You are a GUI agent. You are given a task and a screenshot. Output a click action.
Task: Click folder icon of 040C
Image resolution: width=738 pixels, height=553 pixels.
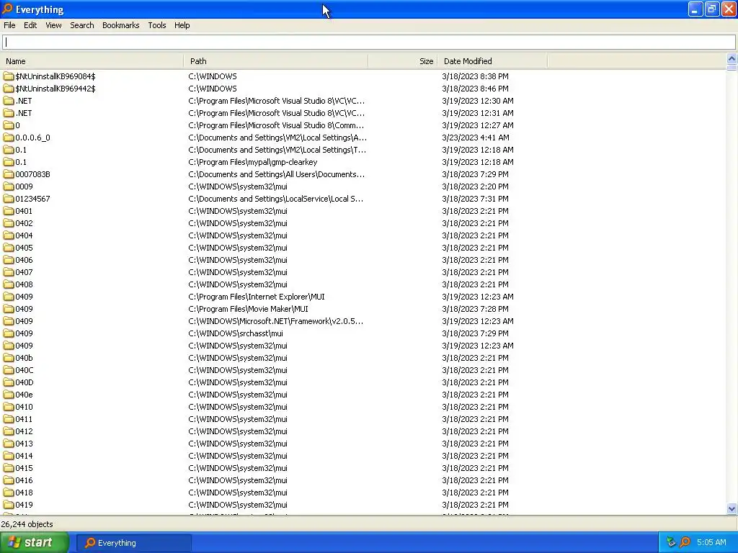9,370
